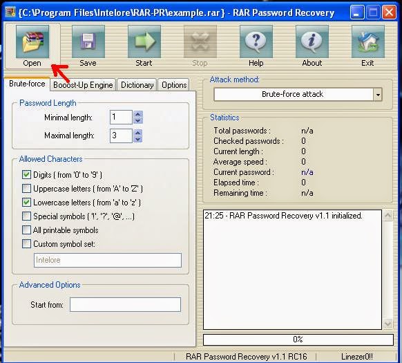Click the 'Checked passwords :' label
The image size is (402, 363).
click(x=249, y=141)
